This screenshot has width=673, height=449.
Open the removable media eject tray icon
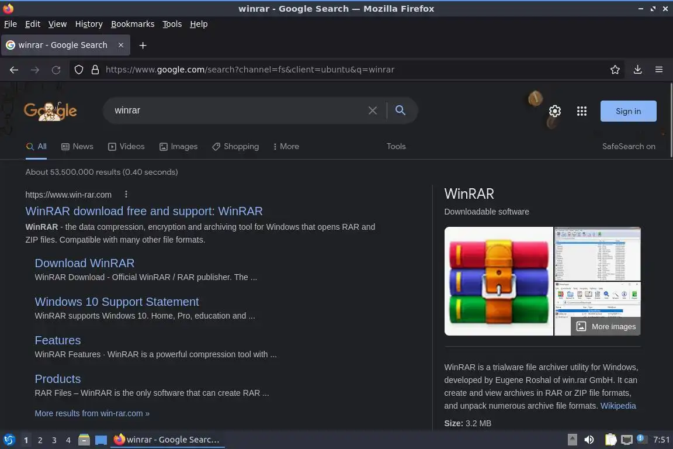click(572, 440)
